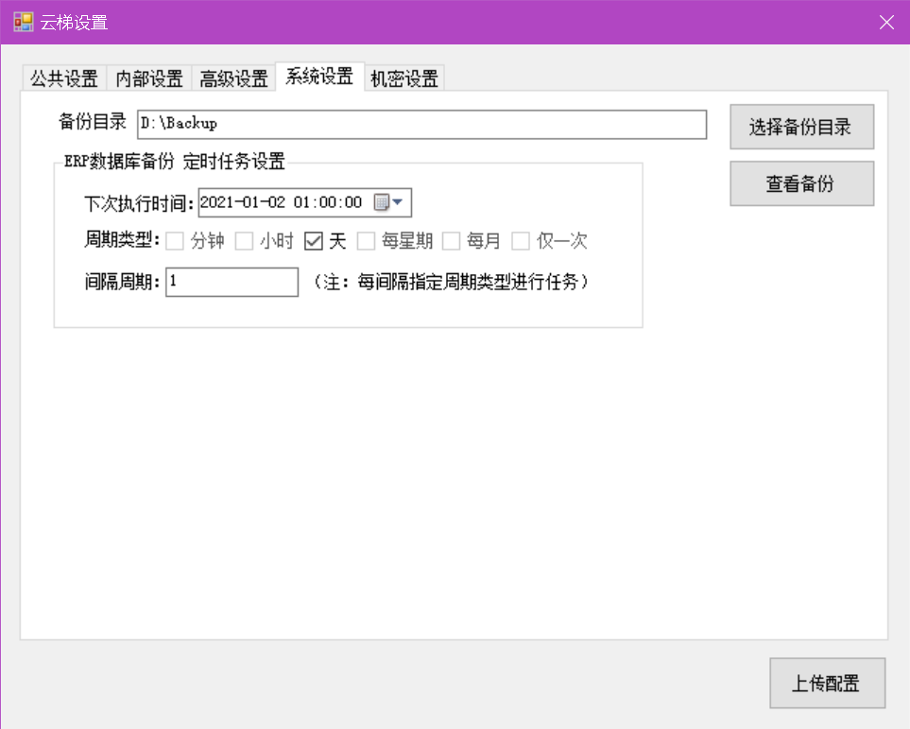Select the 每星期 period checkbox

click(366, 241)
